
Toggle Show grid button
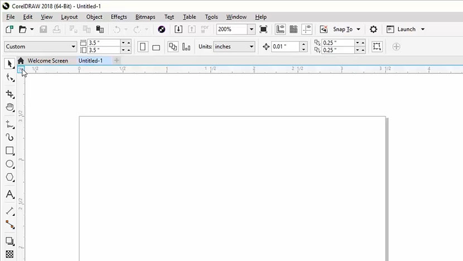tap(293, 29)
